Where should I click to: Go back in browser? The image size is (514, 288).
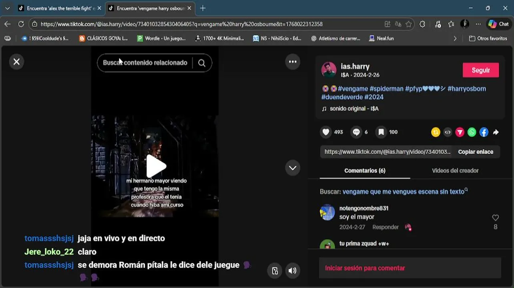[7, 24]
